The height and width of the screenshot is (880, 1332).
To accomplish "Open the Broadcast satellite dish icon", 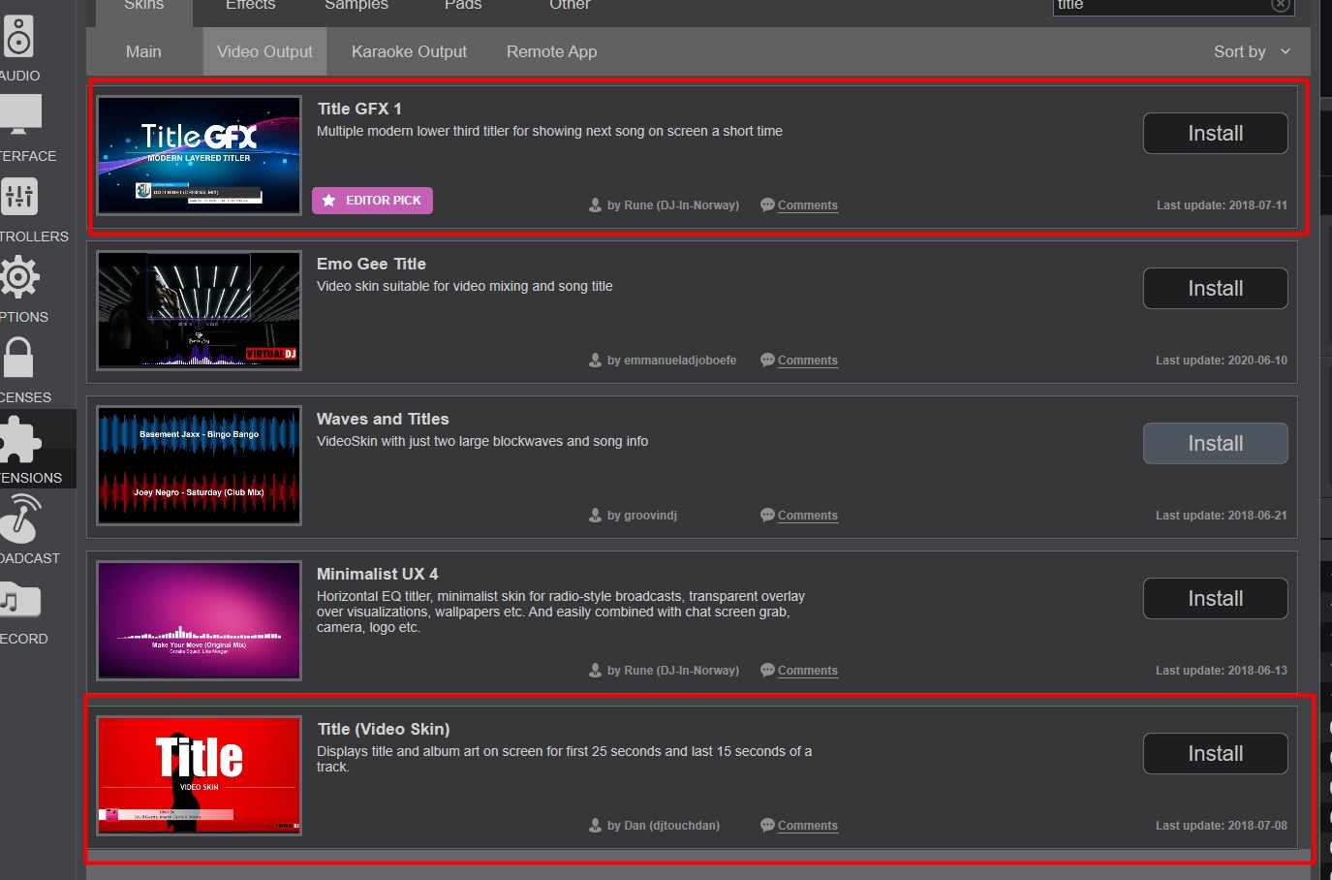I will click(20, 519).
